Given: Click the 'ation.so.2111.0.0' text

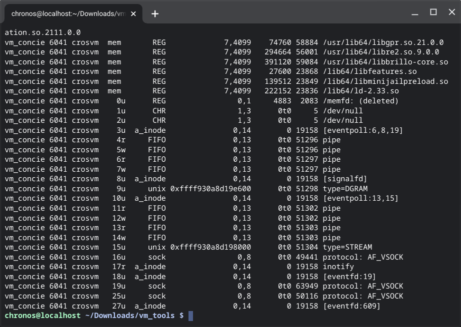Looking at the screenshot, I should click(x=42, y=32).
